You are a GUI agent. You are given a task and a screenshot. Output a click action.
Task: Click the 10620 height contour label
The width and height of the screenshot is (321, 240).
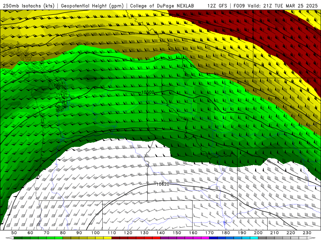pos(163,184)
